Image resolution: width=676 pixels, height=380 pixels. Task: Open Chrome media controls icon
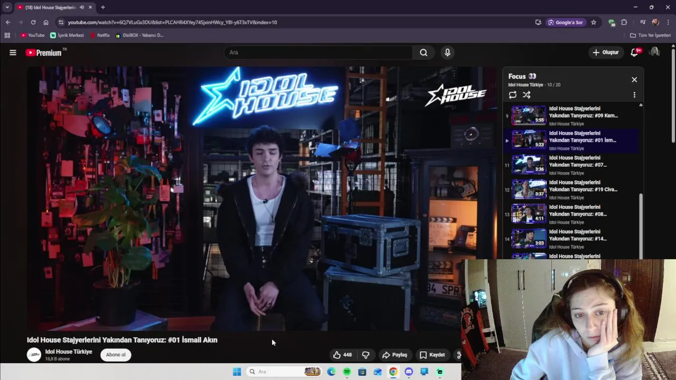(643, 22)
